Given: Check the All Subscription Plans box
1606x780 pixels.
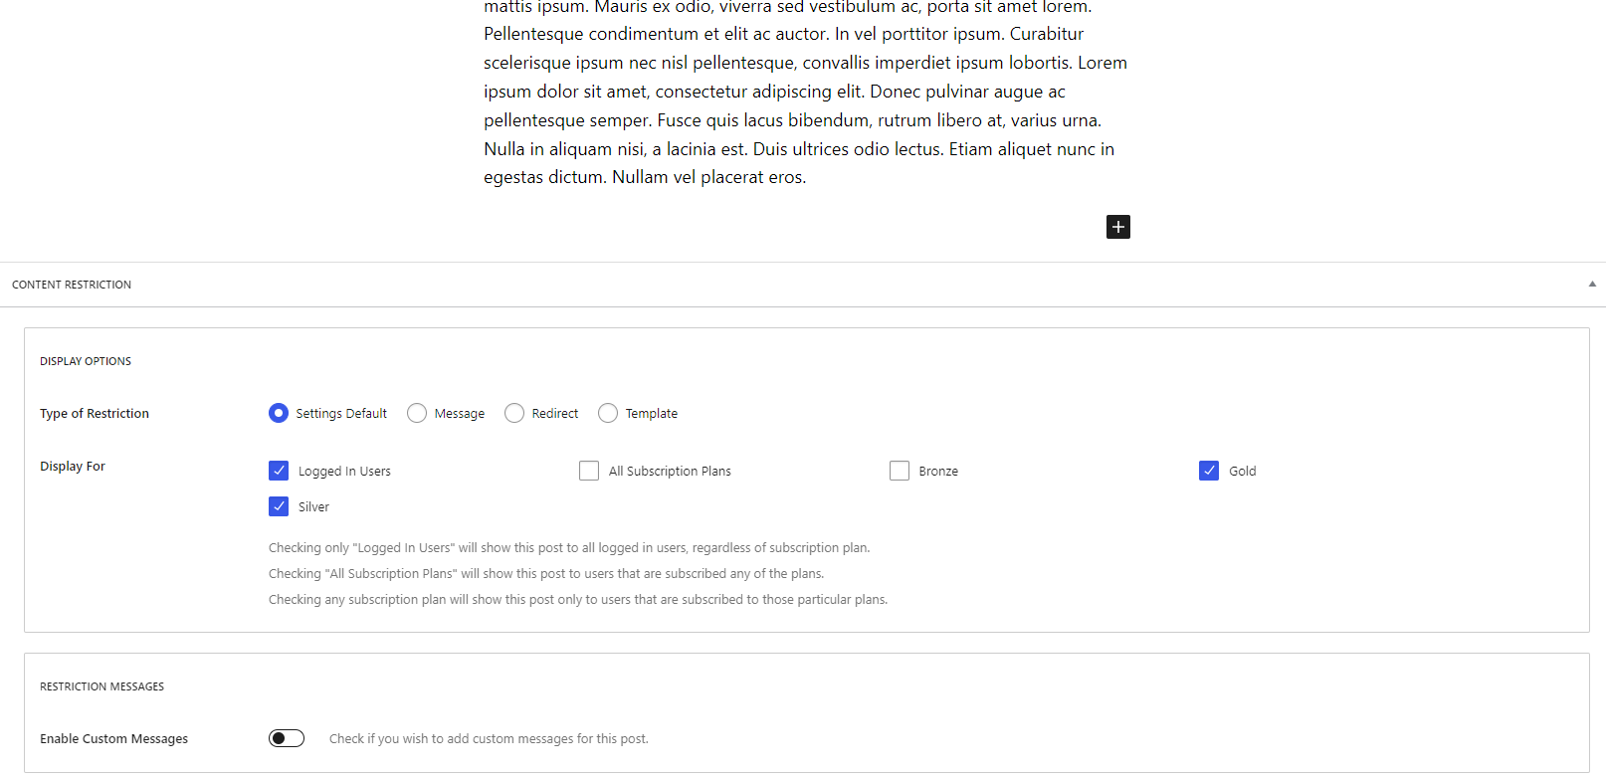Looking at the screenshot, I should pyautogui.click(x=589, y=471).
